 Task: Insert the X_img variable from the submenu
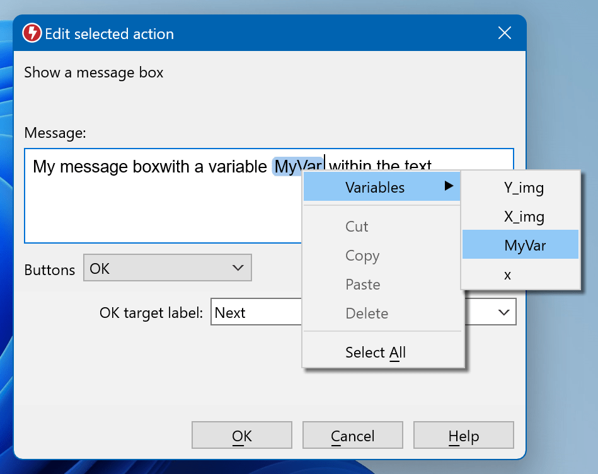[523, 217]
